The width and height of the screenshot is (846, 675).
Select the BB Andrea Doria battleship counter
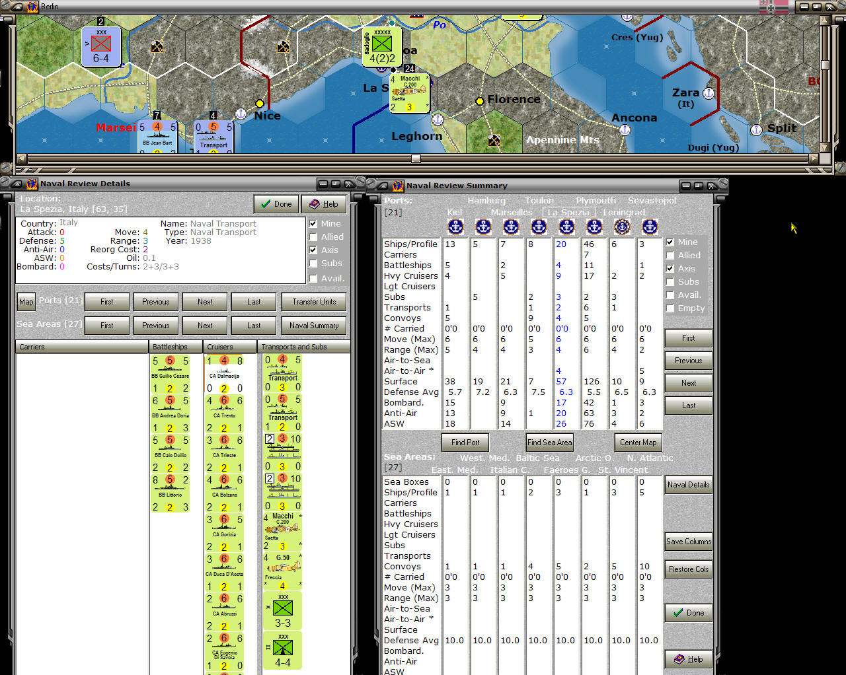[171, 414]
